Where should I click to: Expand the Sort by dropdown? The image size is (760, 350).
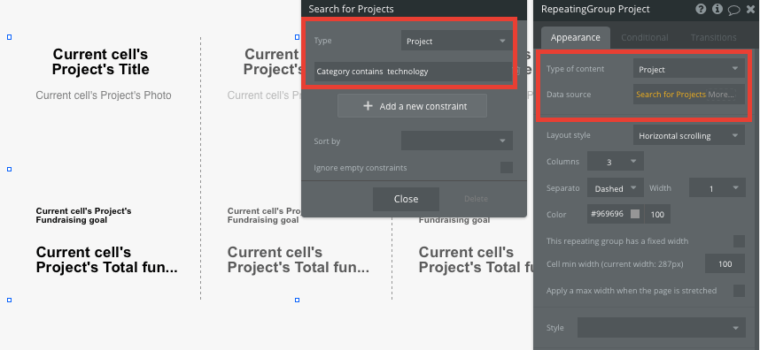click(456, 141)
